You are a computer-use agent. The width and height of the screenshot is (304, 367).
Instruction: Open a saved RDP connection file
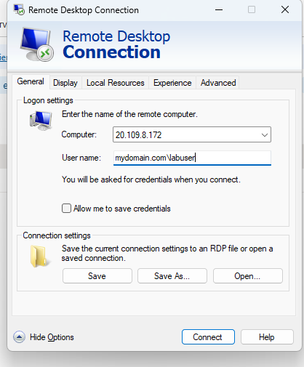pyautogui.click(x=248, y=276)
